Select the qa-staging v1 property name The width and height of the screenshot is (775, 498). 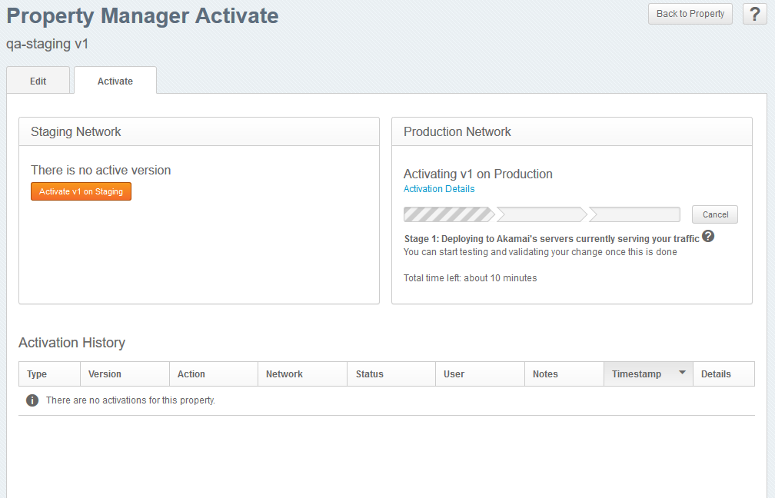pos(48,44)
